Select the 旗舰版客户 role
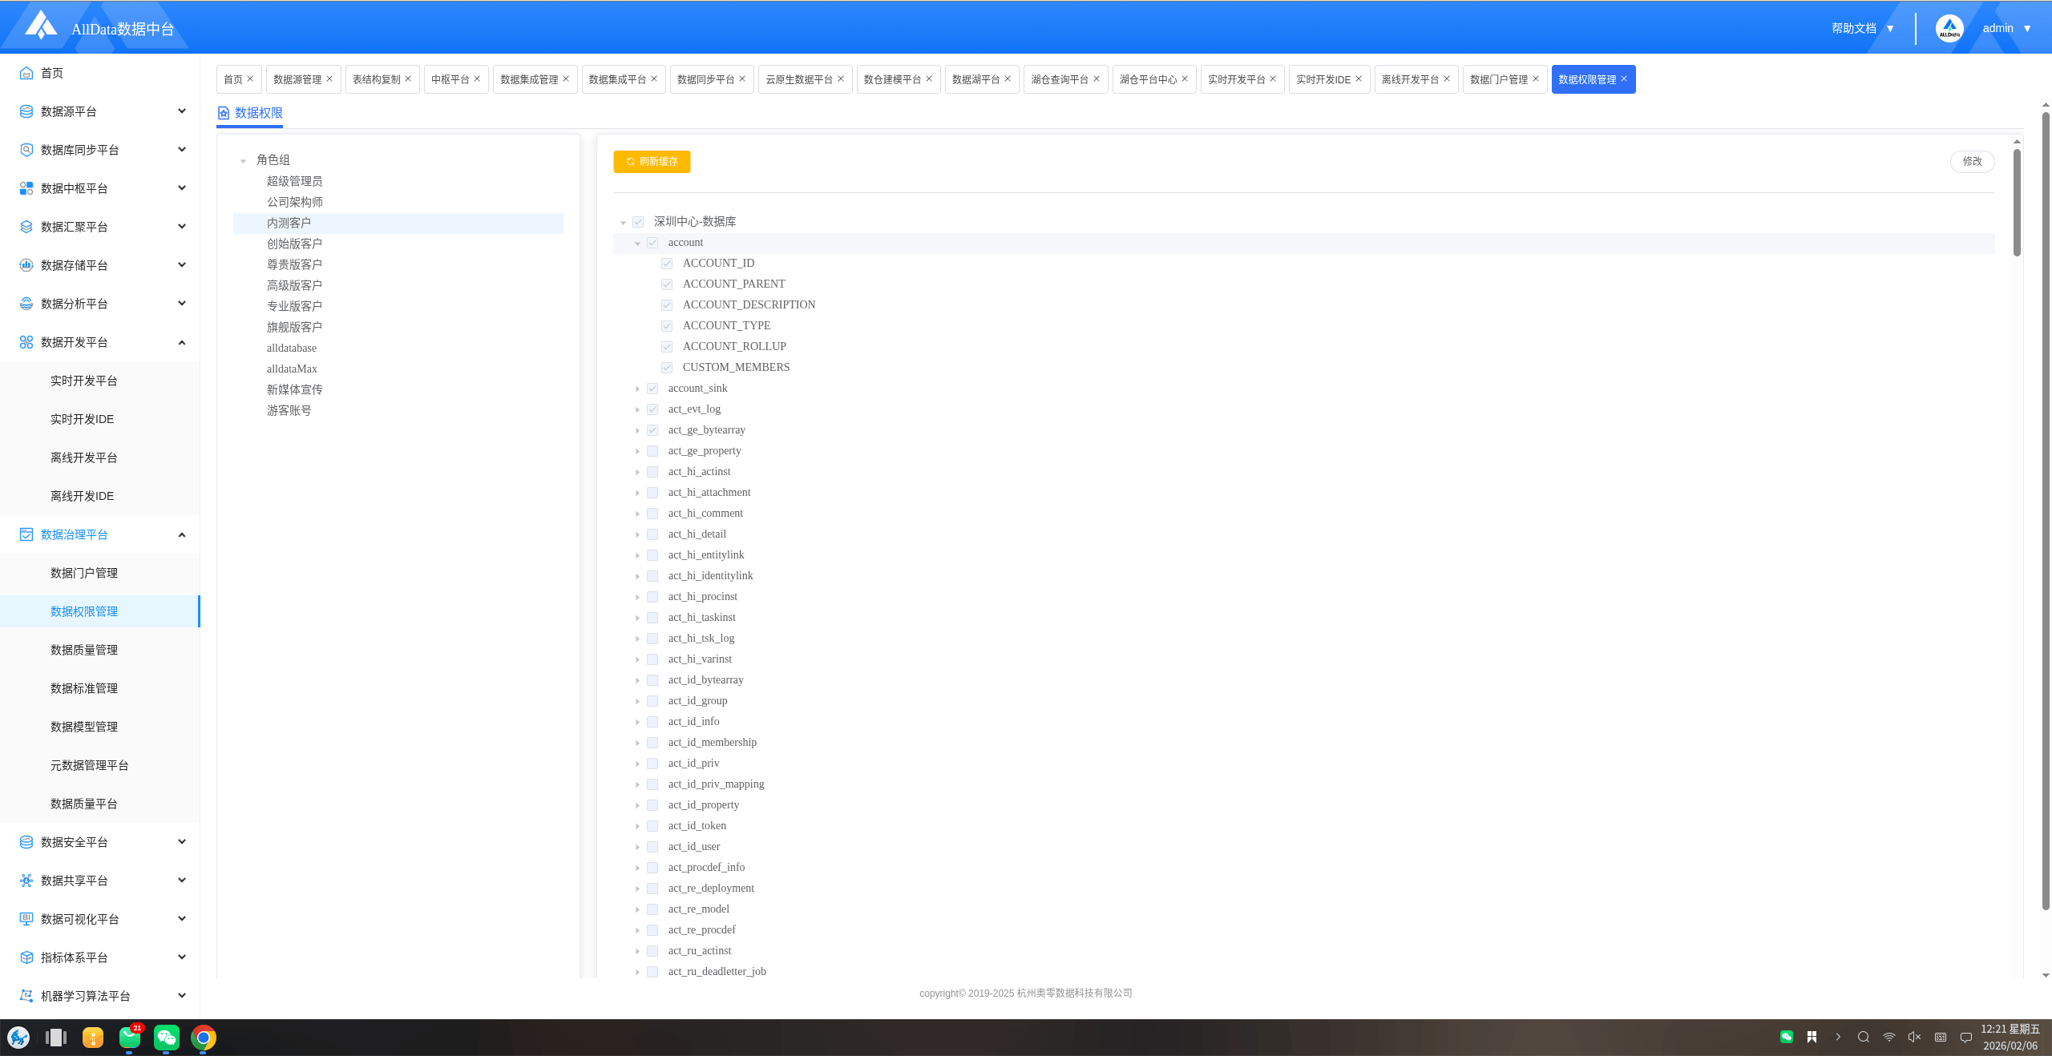This screenshot has width=2052, height=1056. (294, 327)
